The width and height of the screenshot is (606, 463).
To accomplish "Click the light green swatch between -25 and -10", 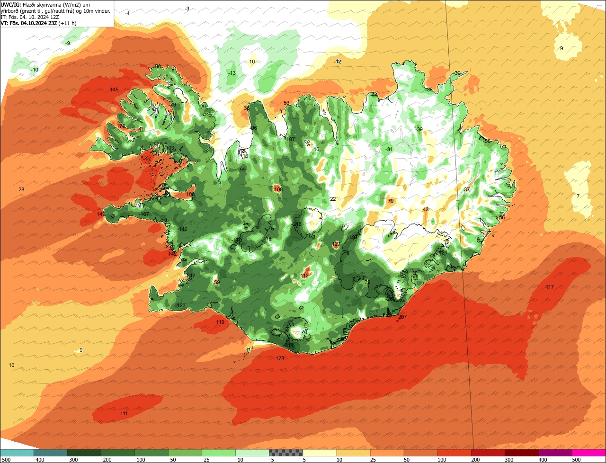I will coord(219,453).
